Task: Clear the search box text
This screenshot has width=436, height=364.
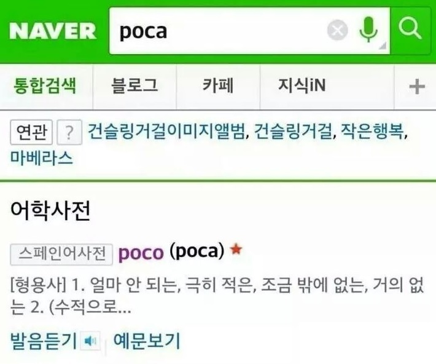Action: point(337,30)
